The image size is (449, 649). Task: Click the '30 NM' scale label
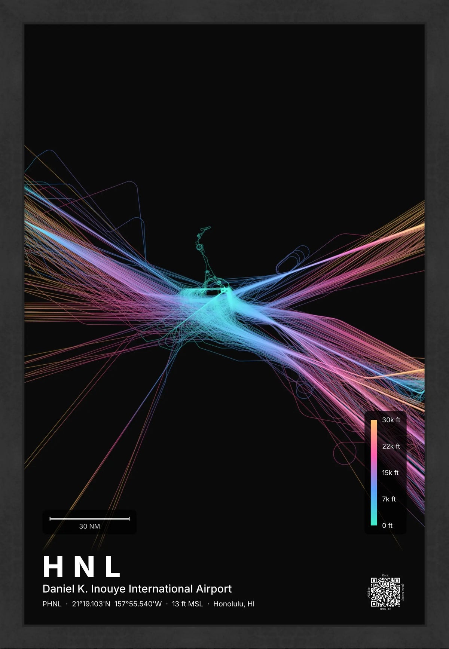[x=89, y=526]
